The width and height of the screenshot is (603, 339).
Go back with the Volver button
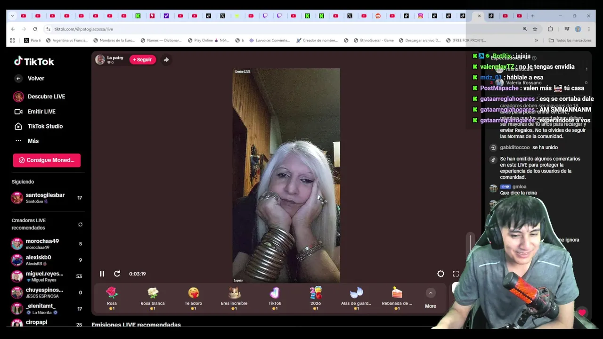pyautogui.click(x=29, y=79)
